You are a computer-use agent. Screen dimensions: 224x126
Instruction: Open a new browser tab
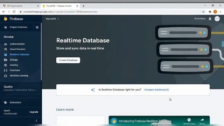click(83, 6)
